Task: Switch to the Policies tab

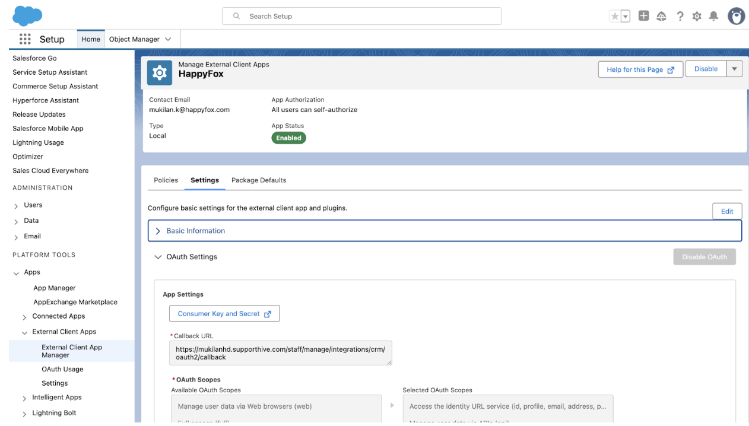Action: (x=166, y=180)
